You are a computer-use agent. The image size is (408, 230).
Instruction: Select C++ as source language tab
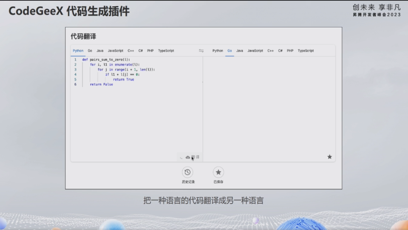point(131,51)
